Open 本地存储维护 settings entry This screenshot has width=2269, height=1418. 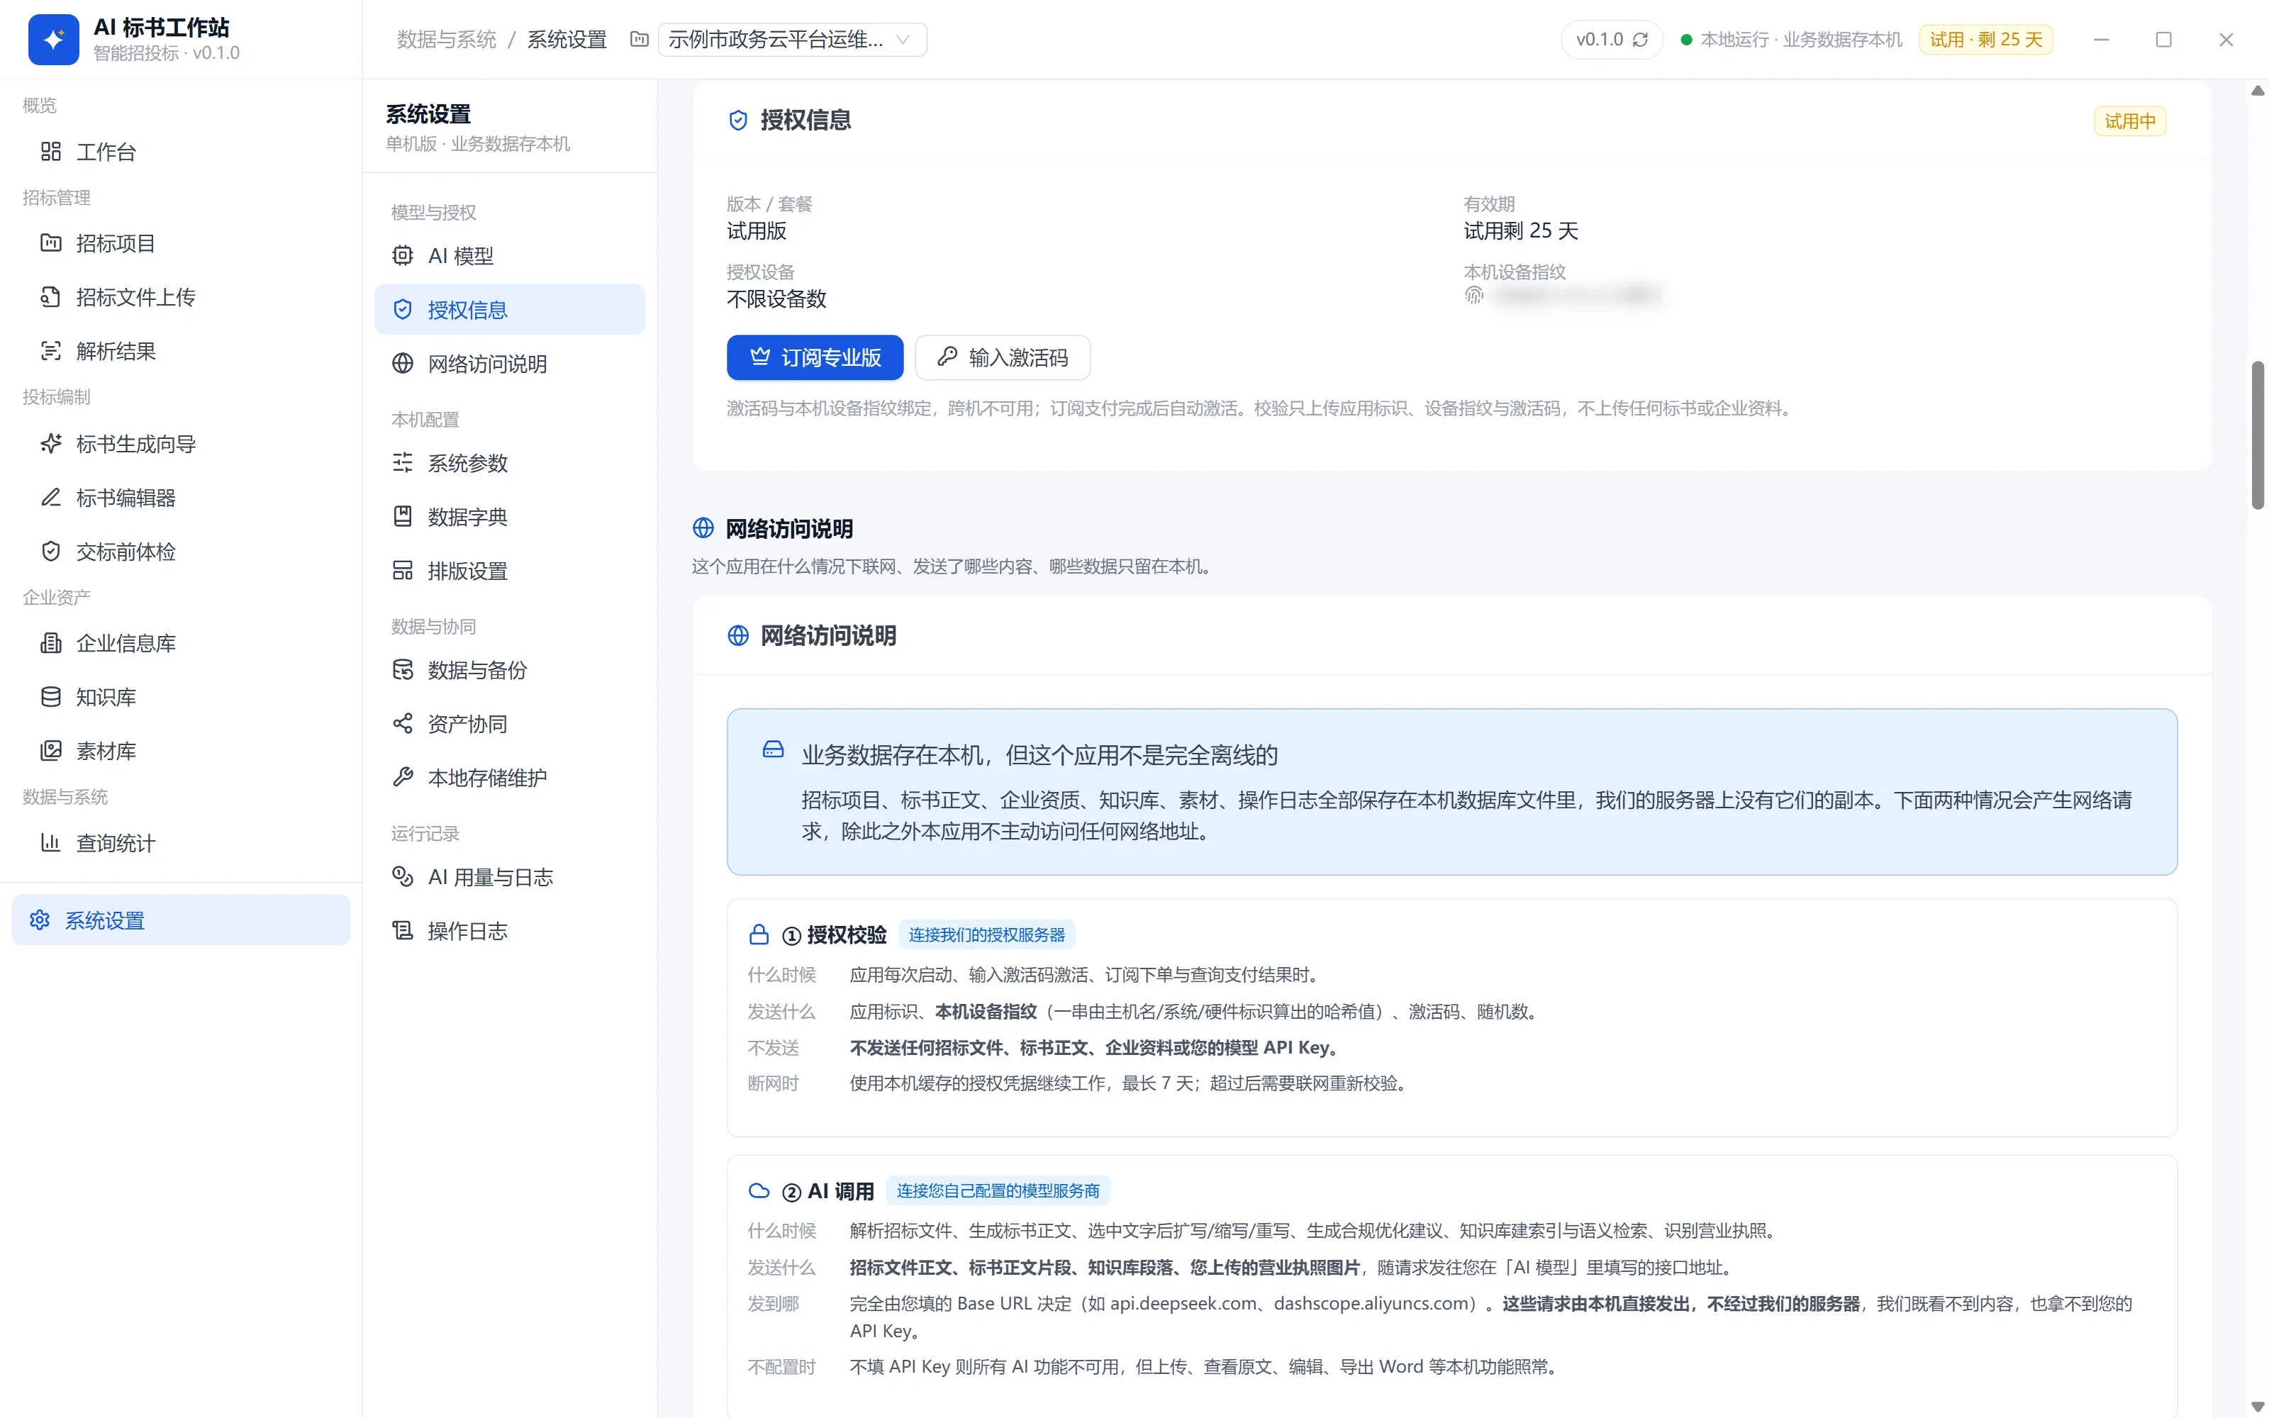(509, 778)
